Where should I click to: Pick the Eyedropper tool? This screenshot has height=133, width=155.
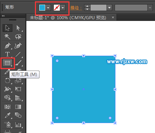pos(7,115)
